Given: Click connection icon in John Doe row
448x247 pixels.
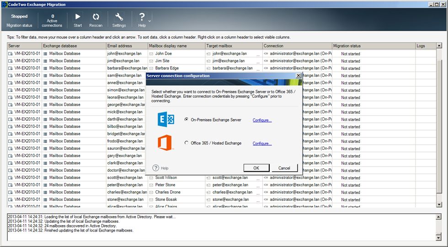Looking at the screenshot, I should click(x=266, y=53).
